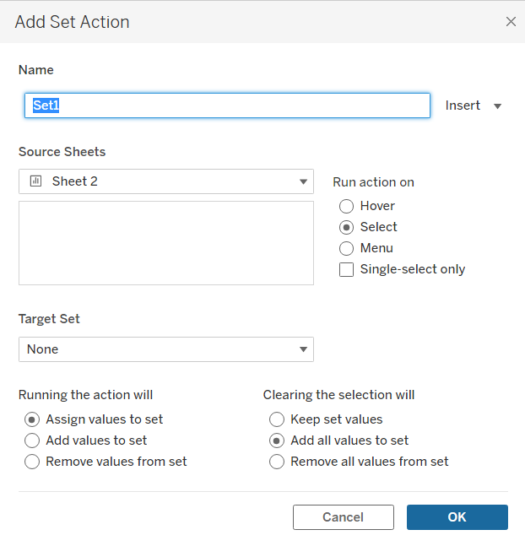Click inside the source sheets list box

[x=166, y=243]
